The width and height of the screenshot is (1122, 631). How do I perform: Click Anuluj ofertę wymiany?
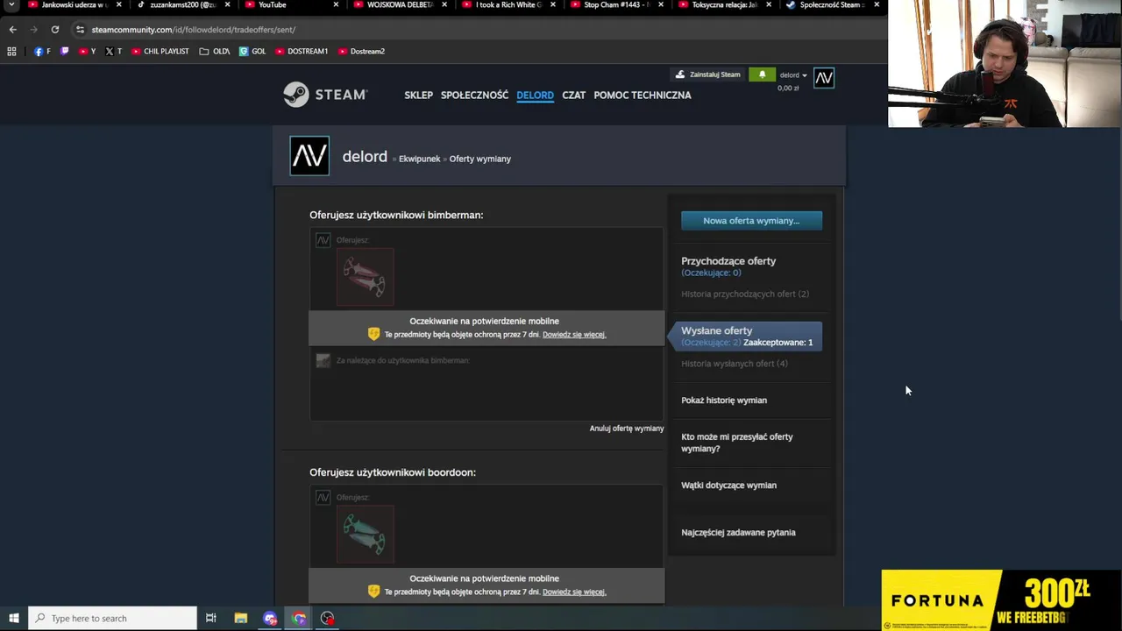click(627, 429)
